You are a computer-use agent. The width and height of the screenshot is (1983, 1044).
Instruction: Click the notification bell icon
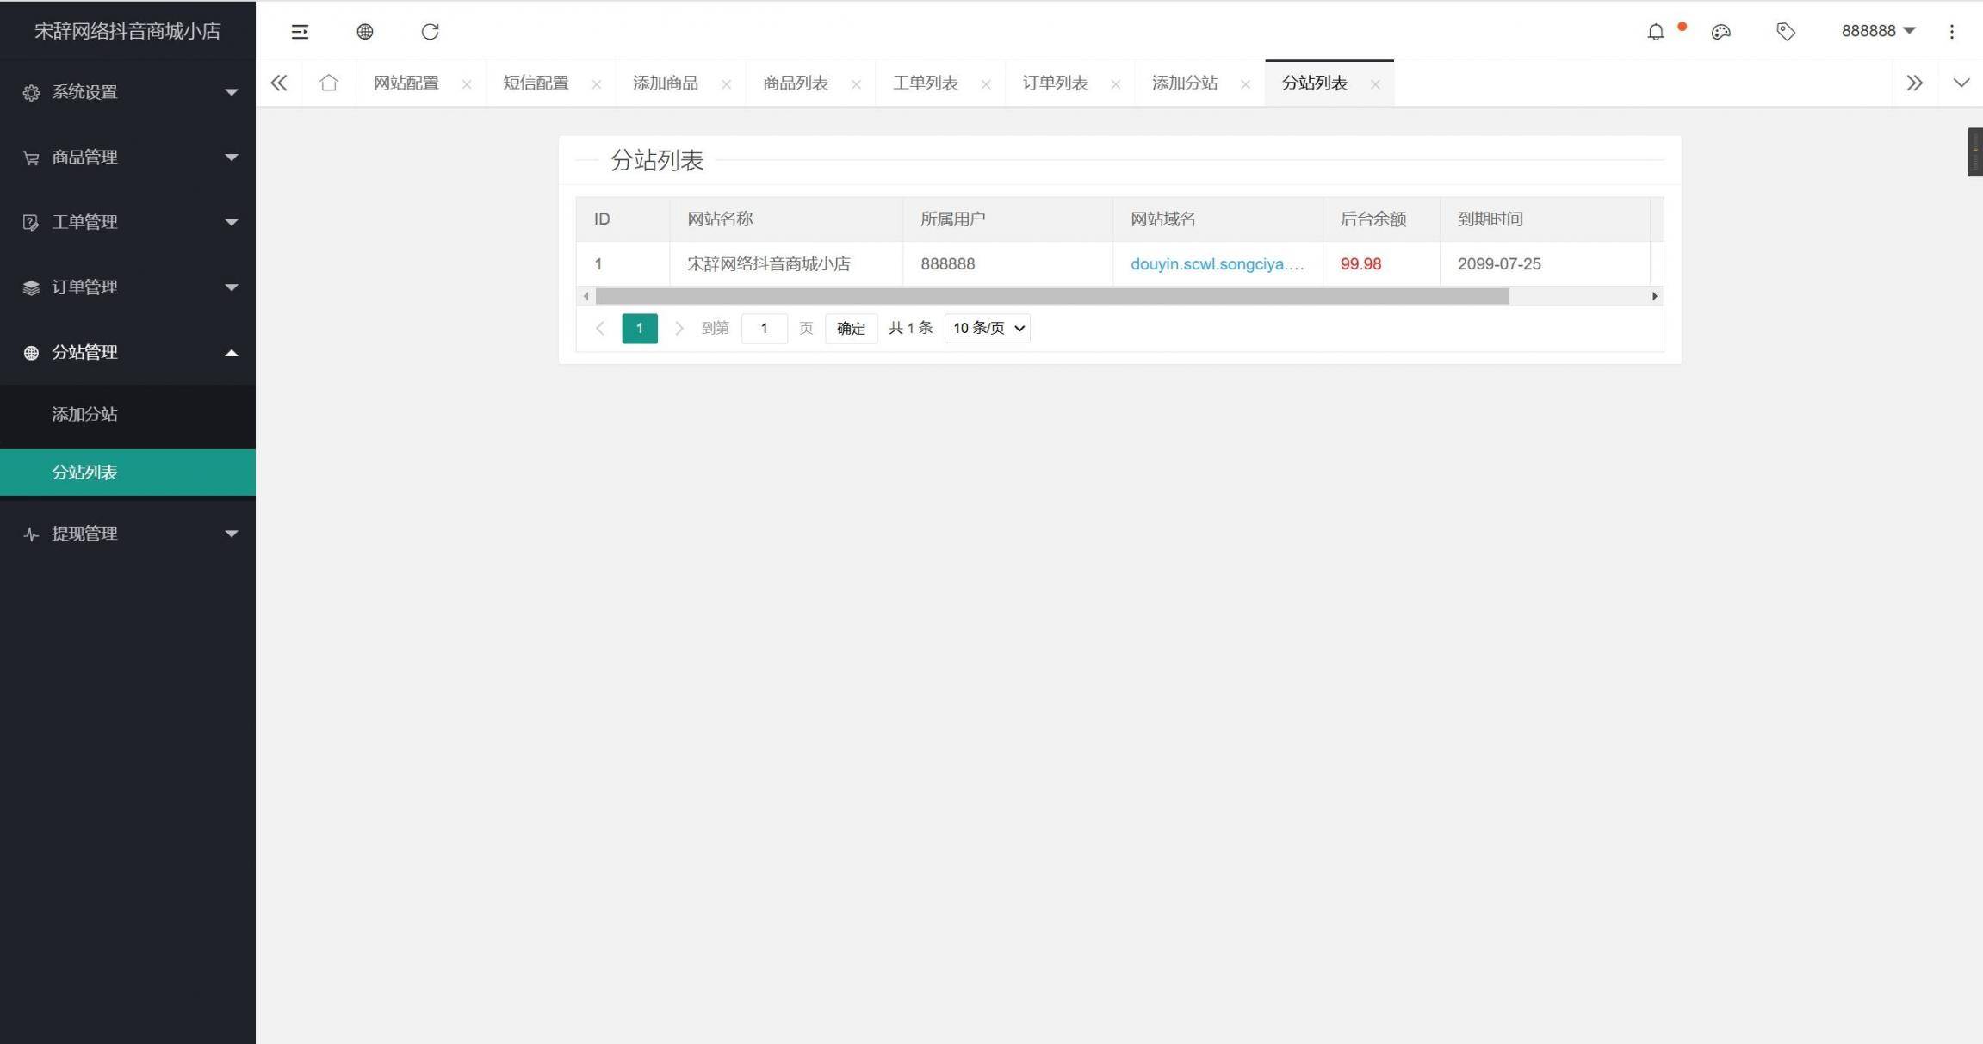click(x=1654, y=31)
